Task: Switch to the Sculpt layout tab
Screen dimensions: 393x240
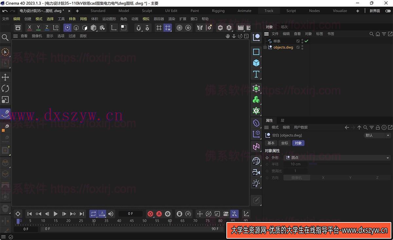Action: tap(147, 11)
